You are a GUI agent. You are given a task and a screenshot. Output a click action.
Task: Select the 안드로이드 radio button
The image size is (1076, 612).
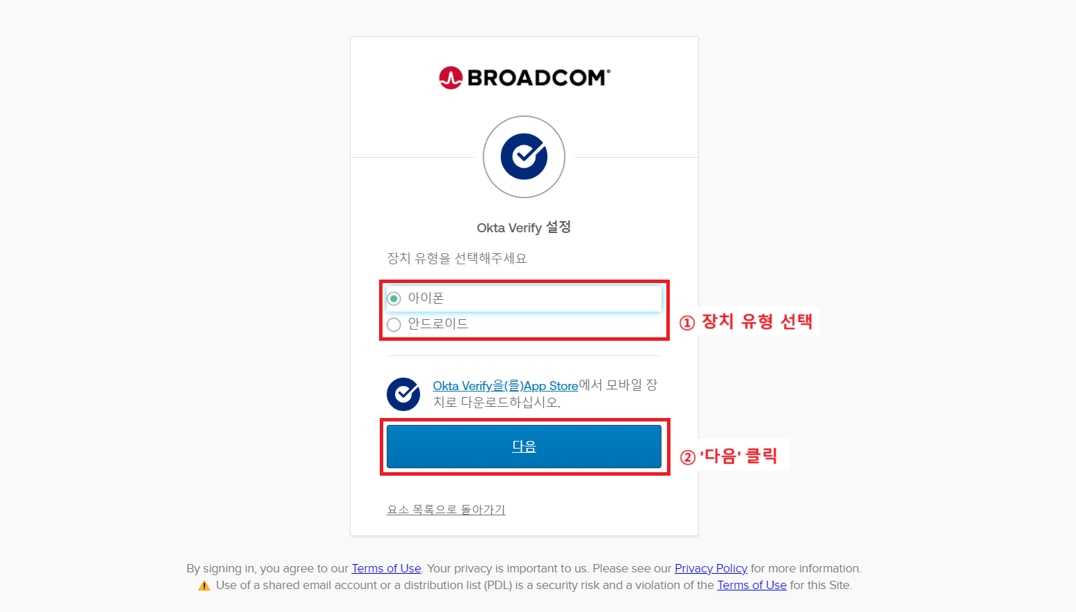click(394, 325)
